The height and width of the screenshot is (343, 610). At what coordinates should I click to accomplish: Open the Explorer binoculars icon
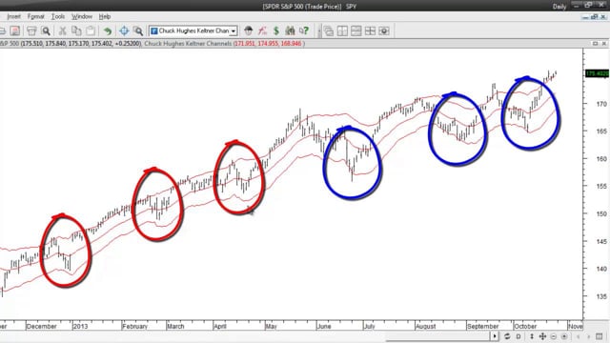290,30
